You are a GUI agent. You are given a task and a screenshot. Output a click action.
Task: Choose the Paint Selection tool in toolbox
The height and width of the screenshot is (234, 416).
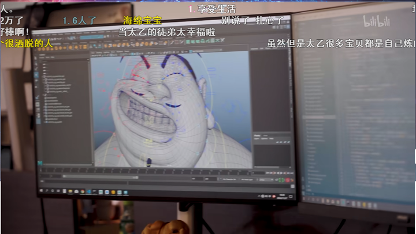[x=36, y=69]
